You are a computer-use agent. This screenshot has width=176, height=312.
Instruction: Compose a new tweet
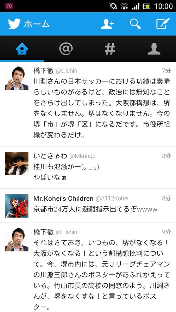click(x=163, y=24)
